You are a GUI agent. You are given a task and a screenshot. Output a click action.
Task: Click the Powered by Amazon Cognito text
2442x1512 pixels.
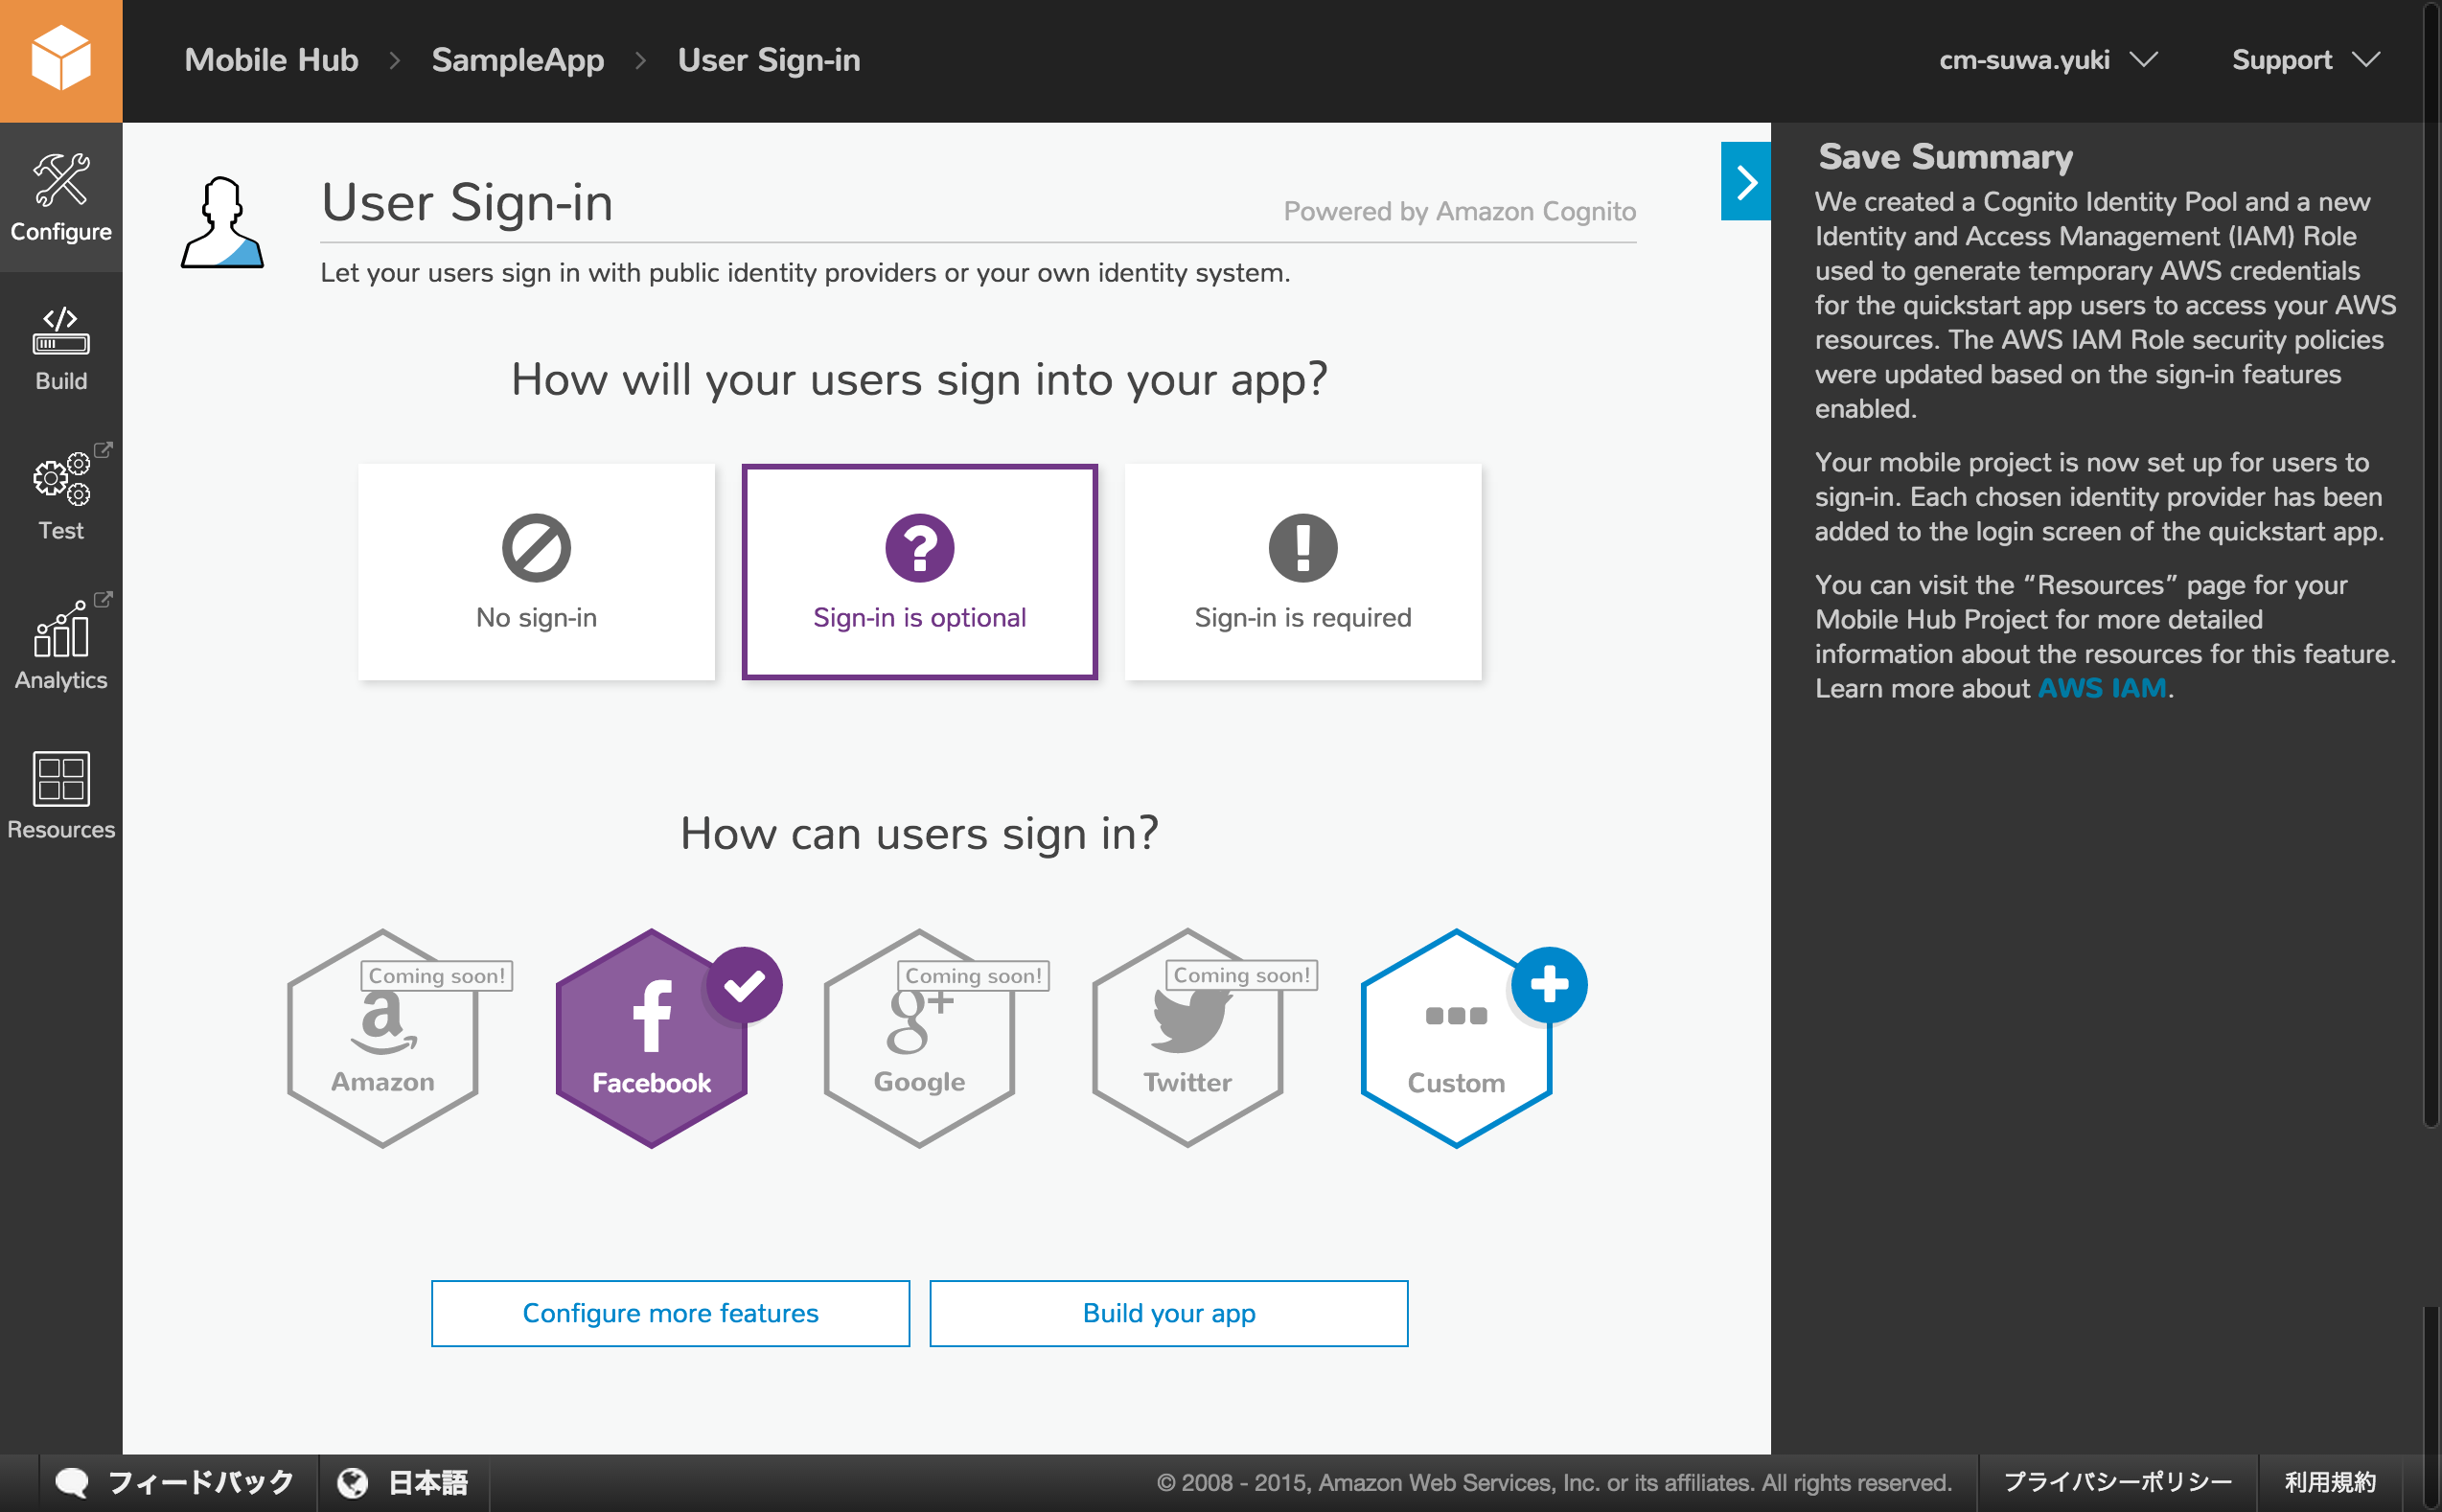(x=1459, y=211)
